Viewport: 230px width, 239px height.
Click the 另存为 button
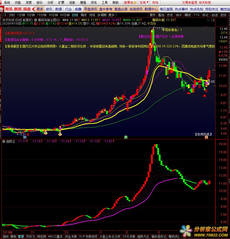[31, 236]
